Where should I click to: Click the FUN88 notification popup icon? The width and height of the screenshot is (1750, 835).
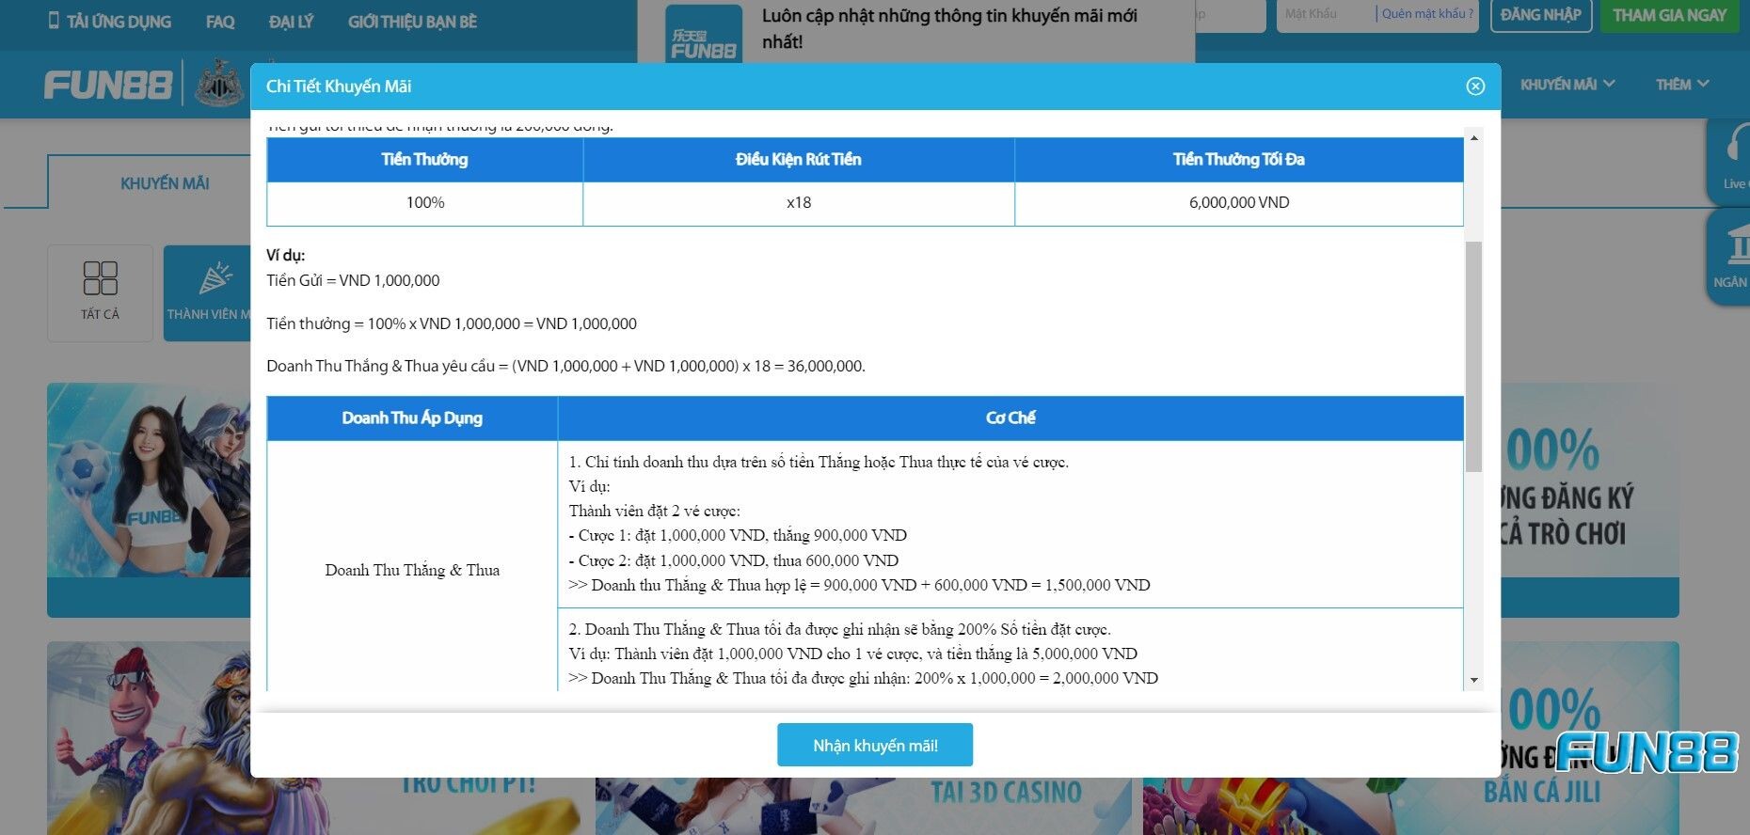[x=703, y=35]
